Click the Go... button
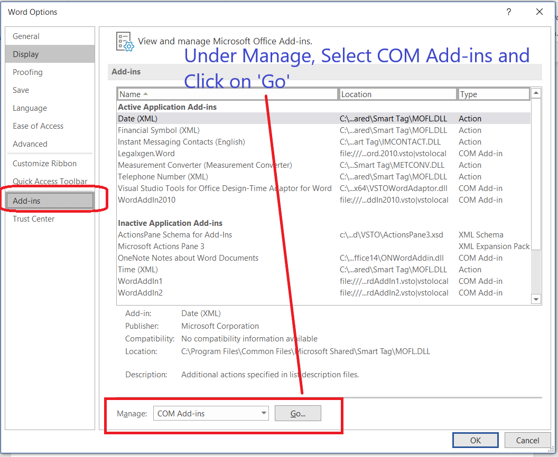Image resolution: width=558 pixels, height=457 pixels. click(x=298, y=414)
